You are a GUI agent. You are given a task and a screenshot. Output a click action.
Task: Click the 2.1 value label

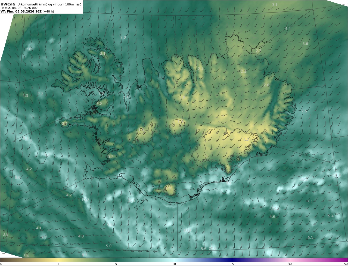tap(200, 69)
